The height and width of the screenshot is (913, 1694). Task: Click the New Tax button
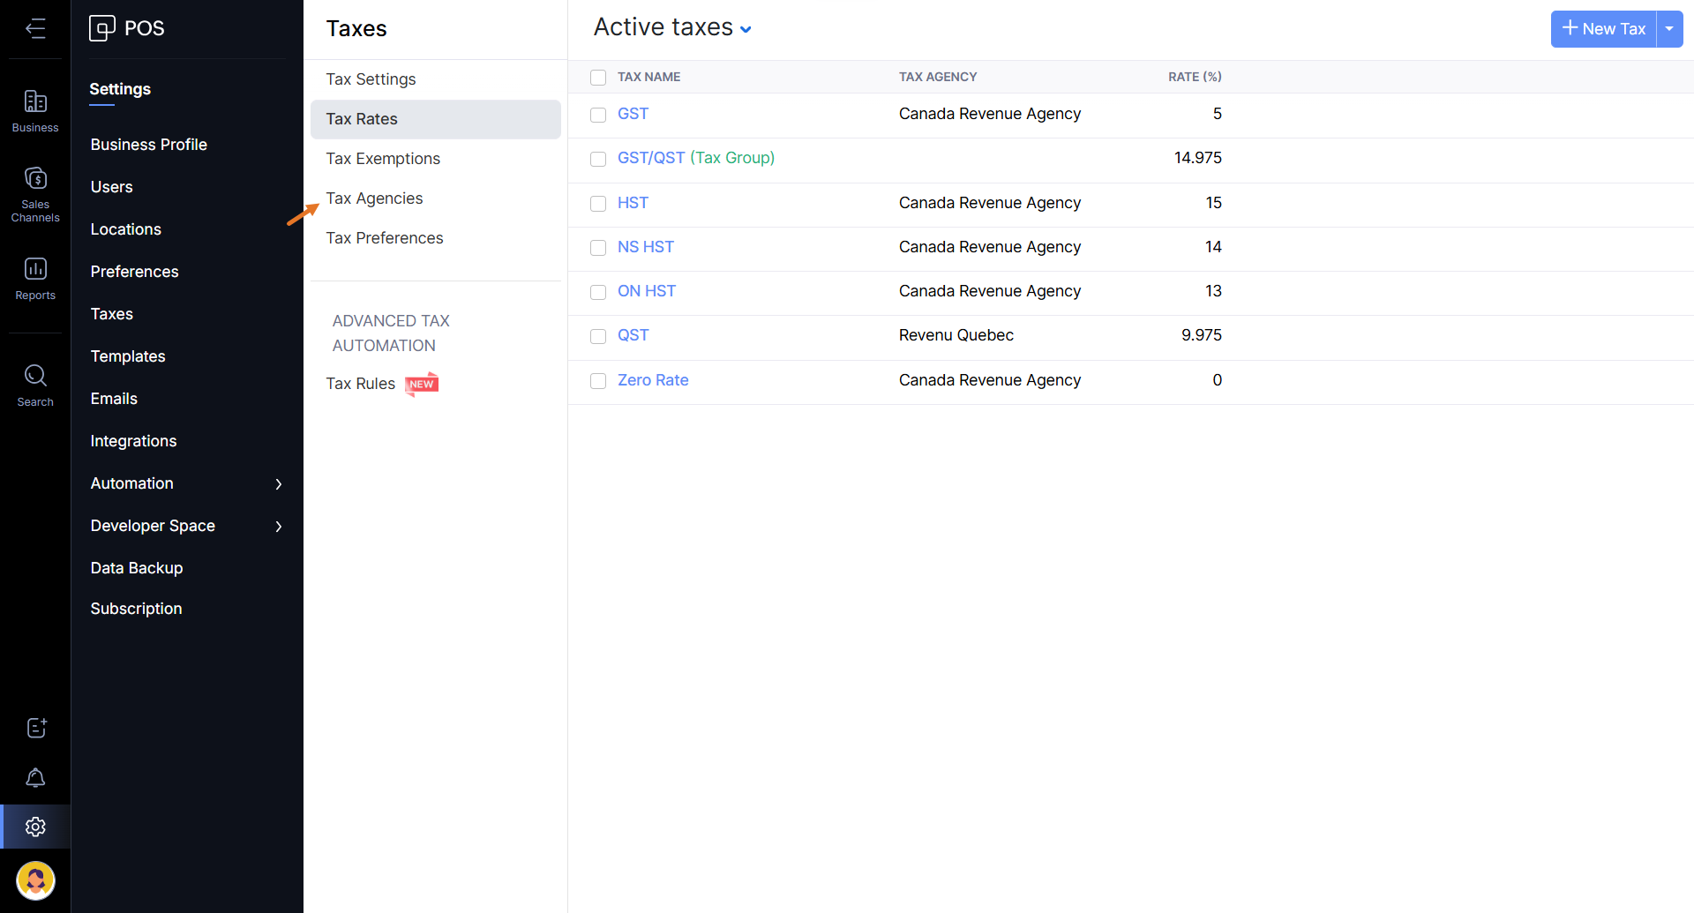click(x=1603, y=29)
